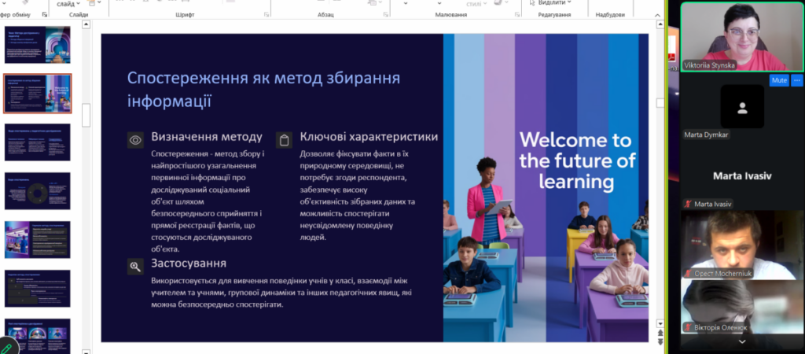Open the Абзац group dialog launcher
The height and width of the screenshot is (354, 805).
(x=385, y=15)
